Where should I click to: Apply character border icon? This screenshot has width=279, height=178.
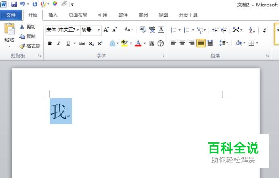point(161,29)
